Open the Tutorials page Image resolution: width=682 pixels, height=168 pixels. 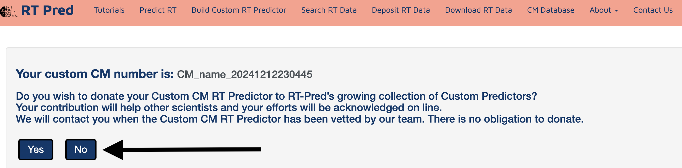click(109, 10)
